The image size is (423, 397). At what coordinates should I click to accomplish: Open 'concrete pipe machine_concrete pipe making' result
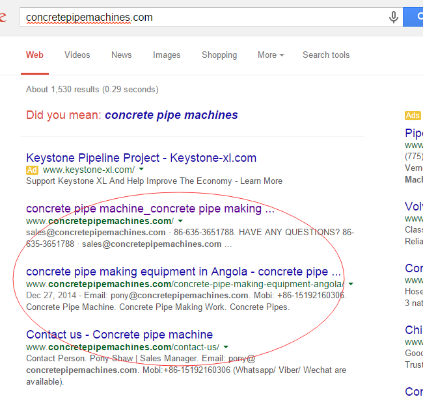pyautogui.click(x=150, y=209)
